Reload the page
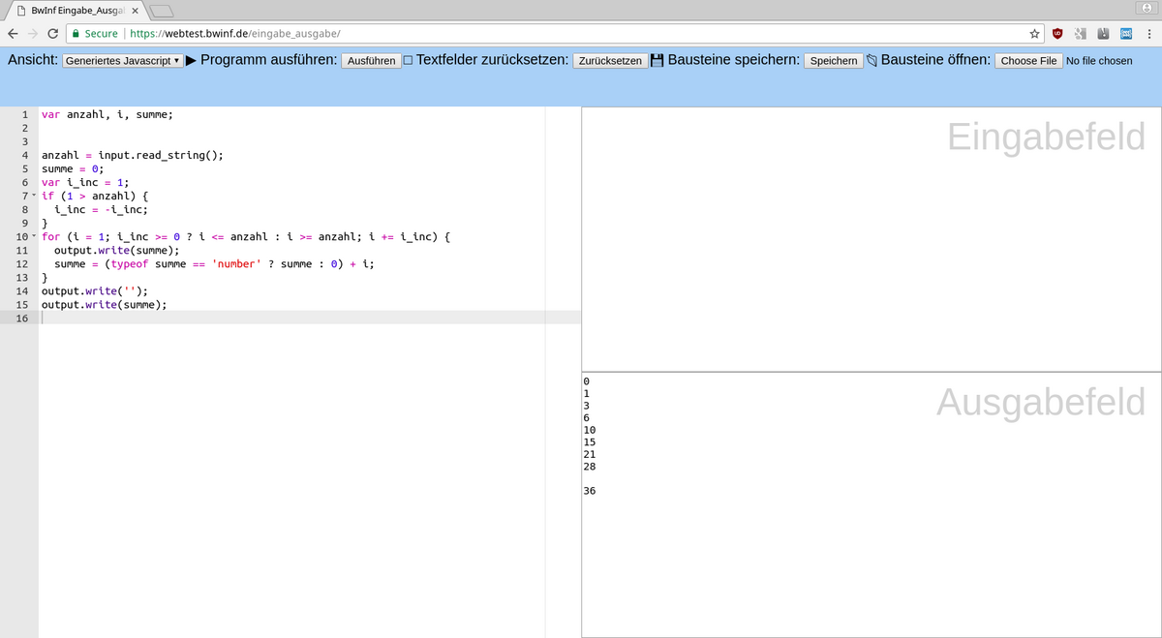This screenshot has height=638, width=1162. [53, 33]
